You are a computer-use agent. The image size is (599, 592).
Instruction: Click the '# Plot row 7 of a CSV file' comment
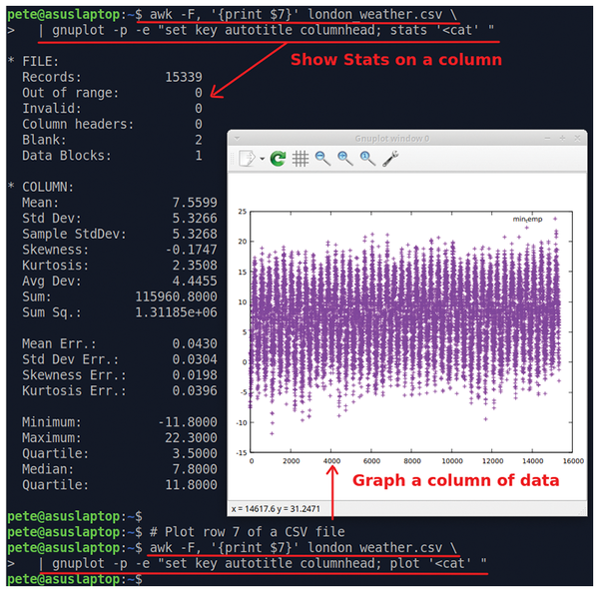click(x=248, y=532)
